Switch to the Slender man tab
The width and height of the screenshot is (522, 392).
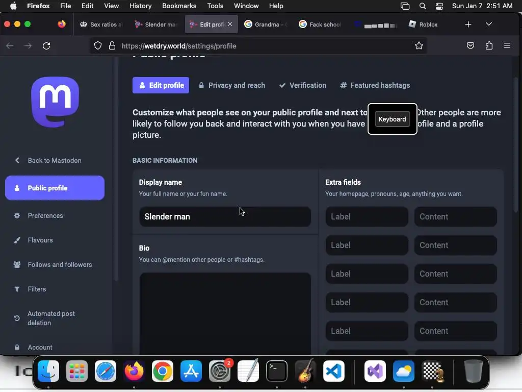(x=156, y=24)
